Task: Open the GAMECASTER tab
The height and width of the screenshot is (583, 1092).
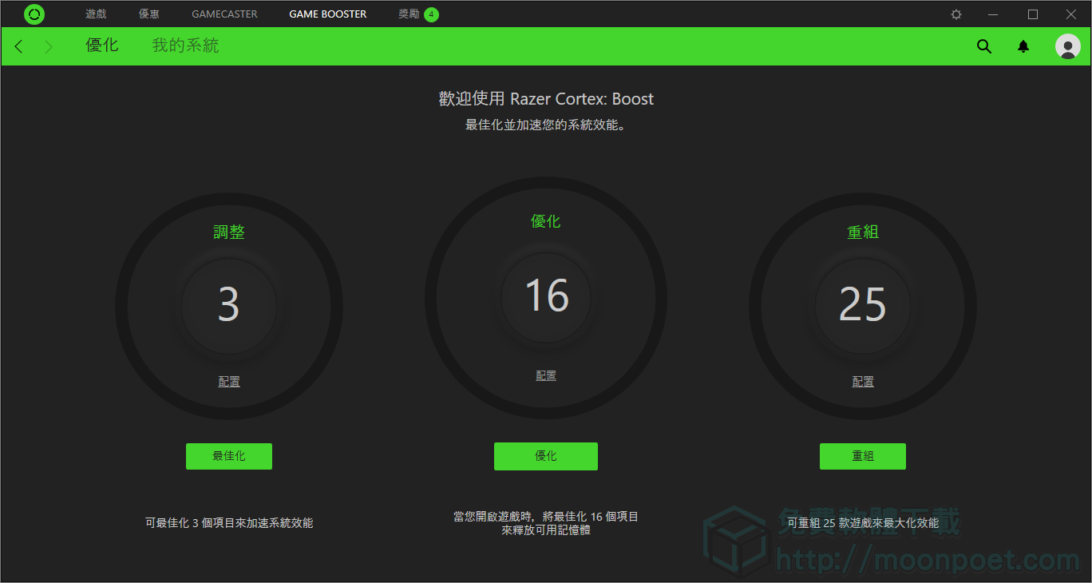Action: 224,14
